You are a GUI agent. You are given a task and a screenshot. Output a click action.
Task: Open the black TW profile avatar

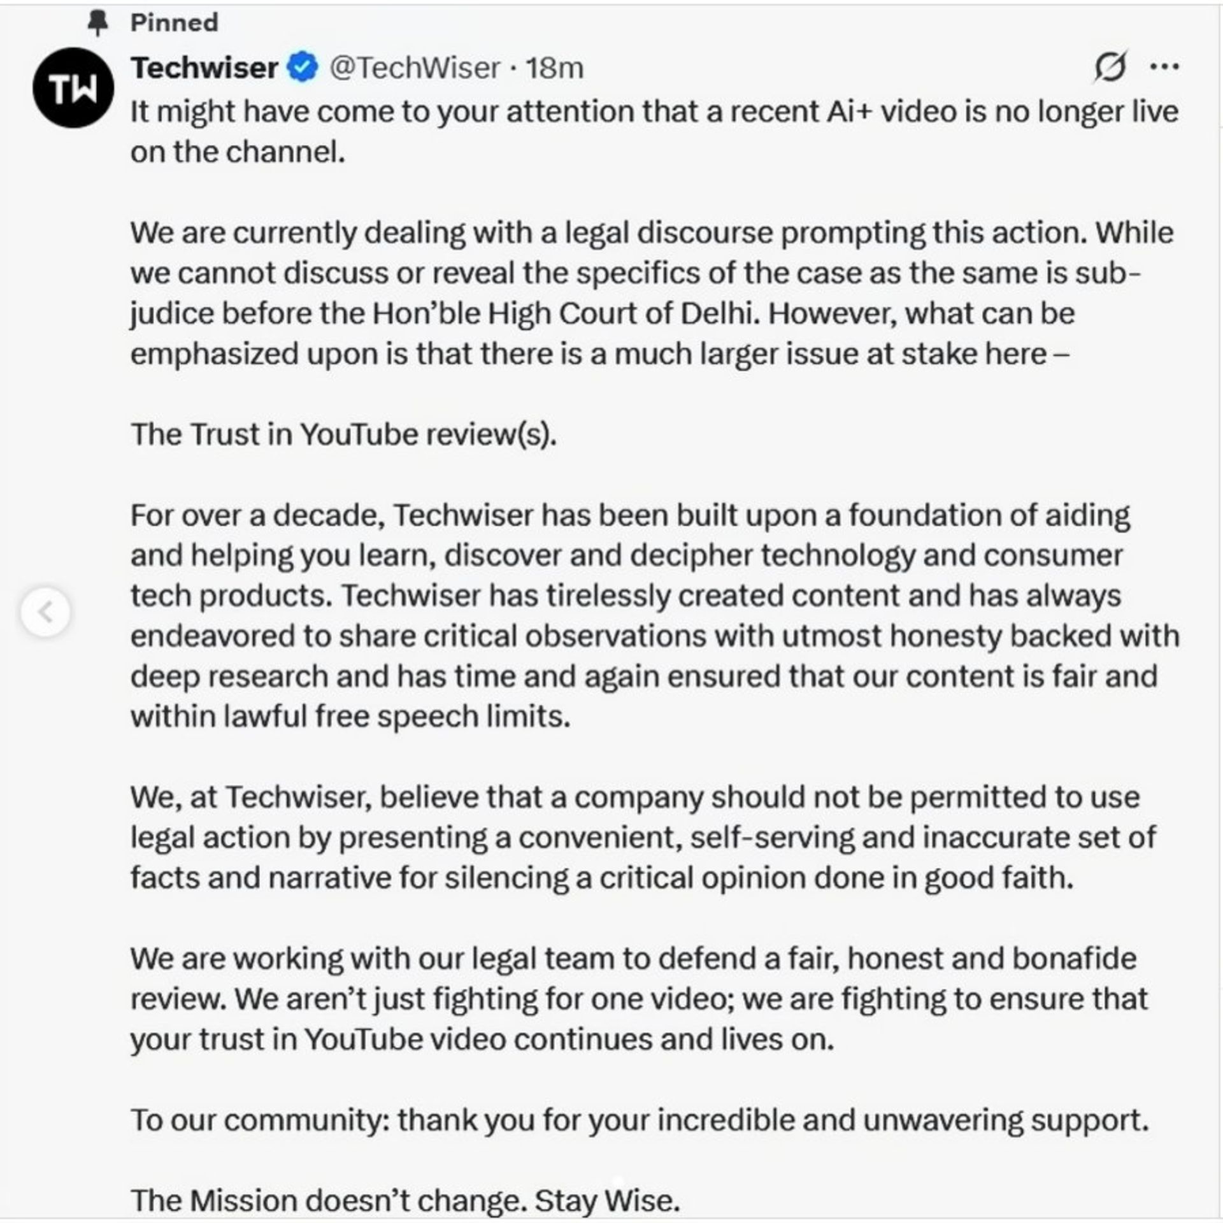pos(73,87)
